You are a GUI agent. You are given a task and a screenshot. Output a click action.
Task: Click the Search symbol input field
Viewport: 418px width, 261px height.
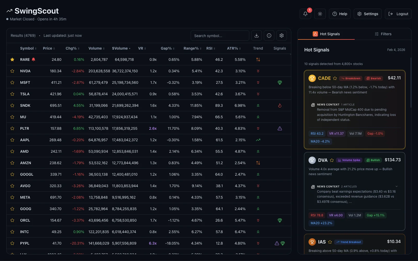(220, 36)
